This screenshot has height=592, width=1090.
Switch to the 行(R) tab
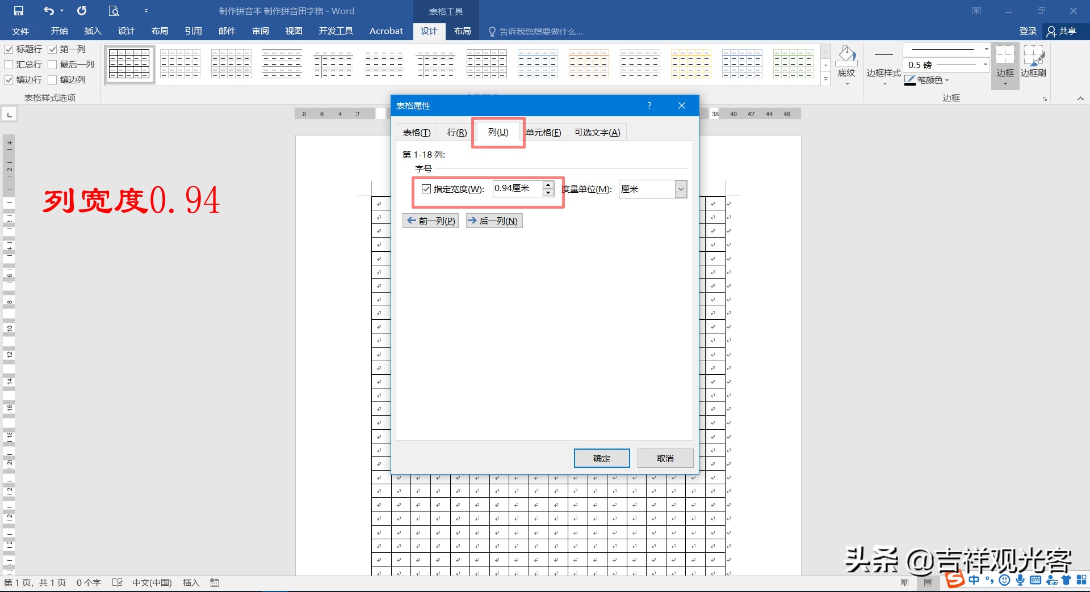point(456,132)
